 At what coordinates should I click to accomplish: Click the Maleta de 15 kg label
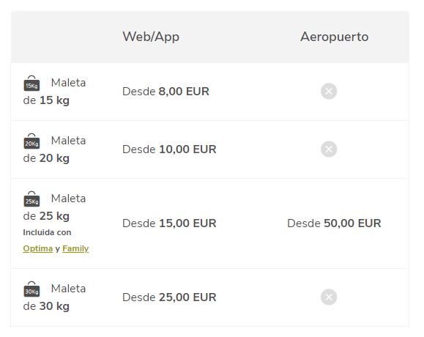tap(55, 92)
